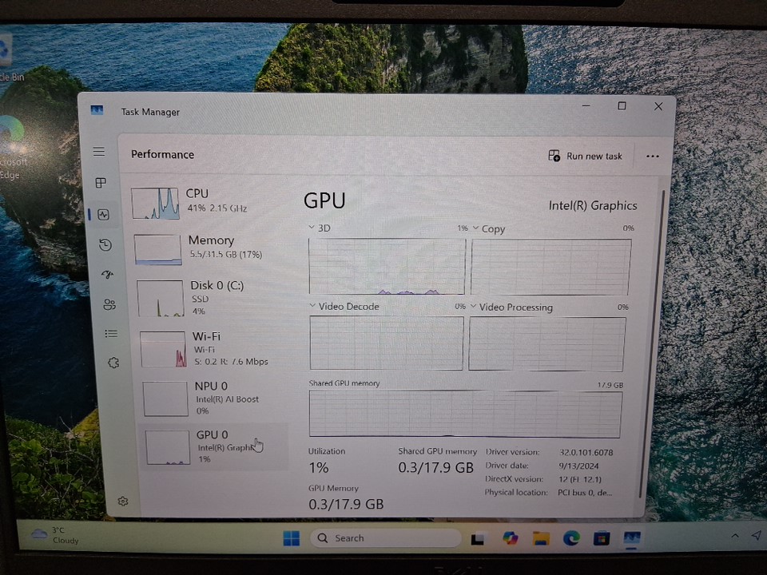This screenshot has width=767, height=575.
Task: Open the Processes page icon in sidebar
Action: tap(101, 183)
